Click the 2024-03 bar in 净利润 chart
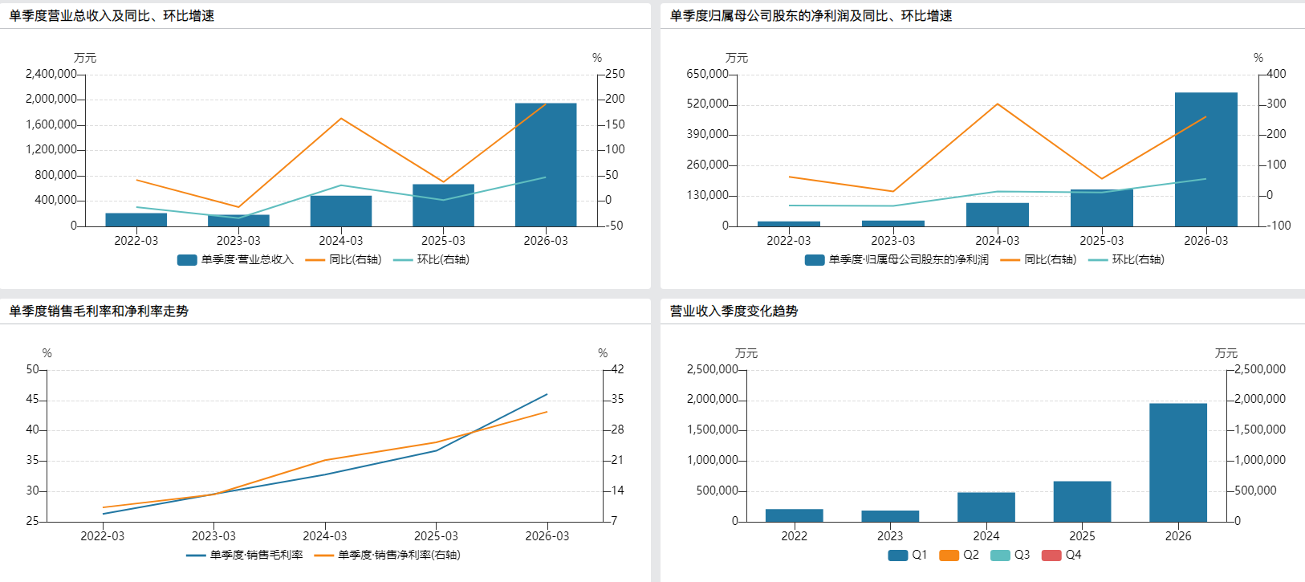The height and width of the screenshot is (582, 1305). pos(997,214)
